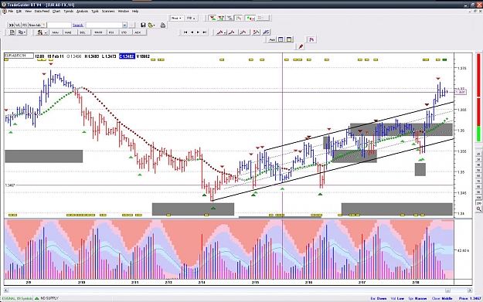
Task: Jump to last bar playback button
Action: pos(205,32)
